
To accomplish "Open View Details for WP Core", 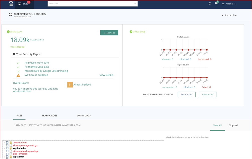I will tap(106, 75).
